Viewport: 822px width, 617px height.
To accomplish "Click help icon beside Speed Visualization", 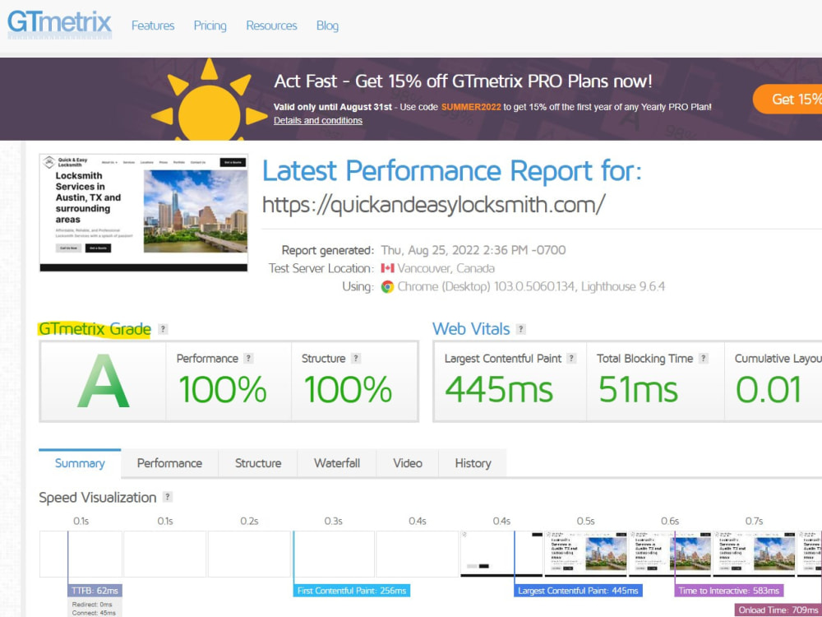I will click(x=167, y=497).
